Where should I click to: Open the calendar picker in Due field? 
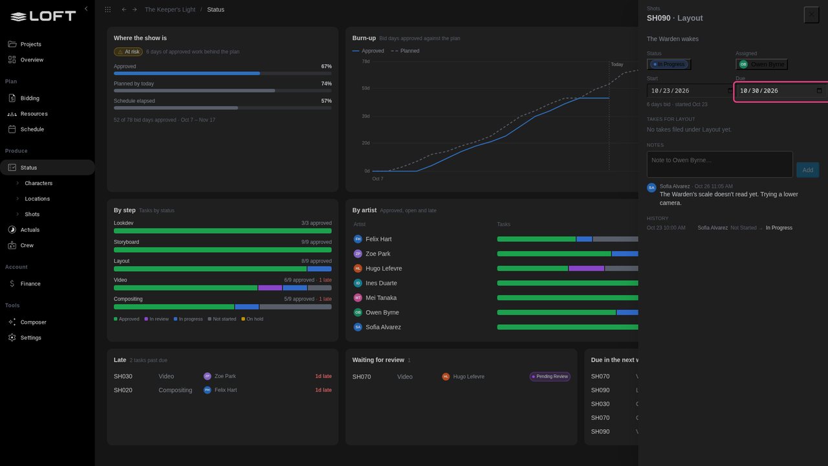coord(819,91)
